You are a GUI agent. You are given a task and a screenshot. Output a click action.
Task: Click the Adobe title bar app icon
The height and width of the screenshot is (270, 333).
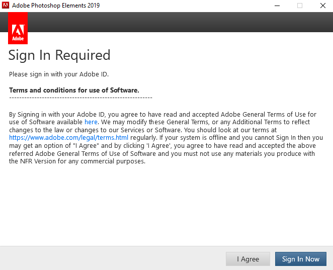pyautogui.click(x=6, y=6)
